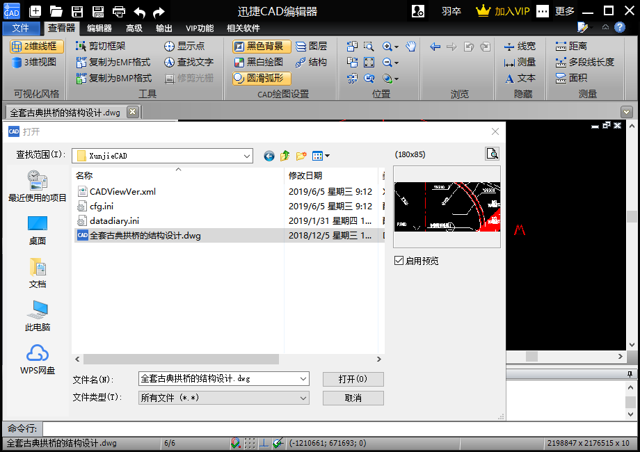Go up one folder level in dialog

(285, 156)
